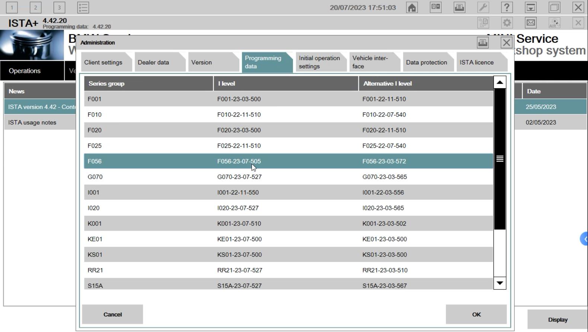Open the help question mark icon
Image resolution: width=588 pixels, height=332 pixels.
tap(507, 7)
